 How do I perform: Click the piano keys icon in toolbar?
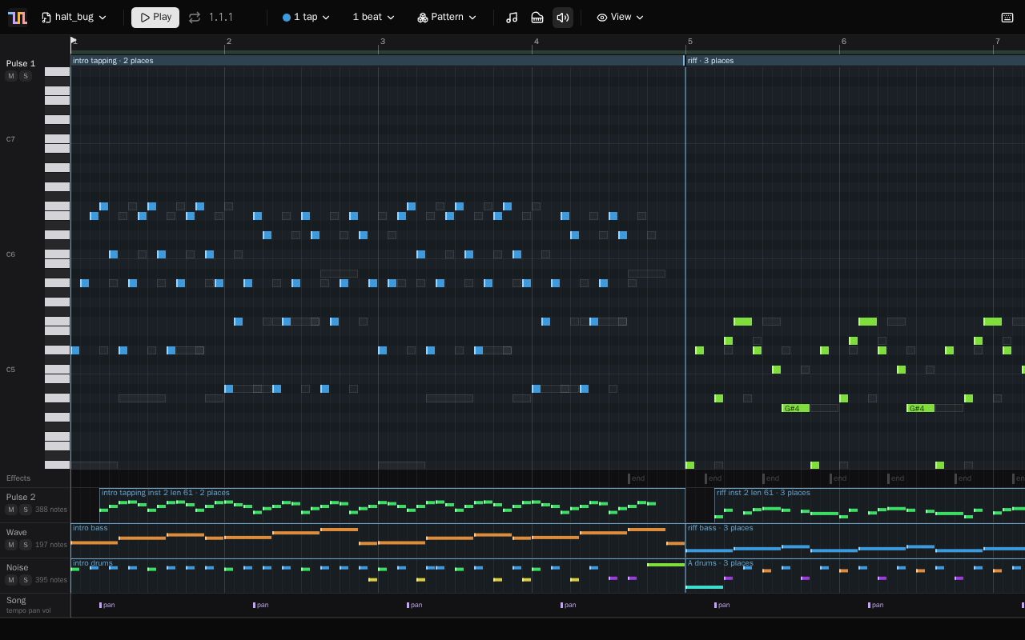pyautogui.click(x=537, y=17)
